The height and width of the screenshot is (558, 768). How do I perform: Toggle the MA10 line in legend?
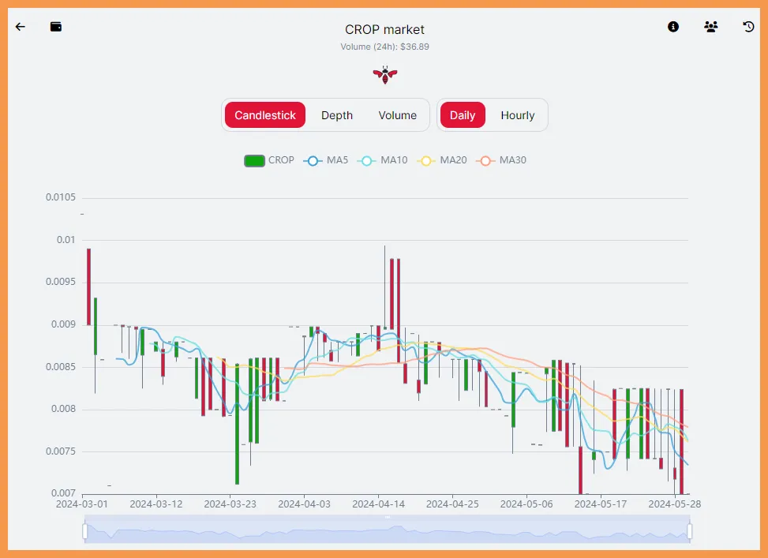click(x=383, y=160)
